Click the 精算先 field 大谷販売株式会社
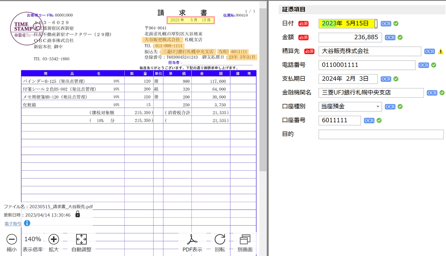Viewport: 446px width, 256px height. [x=370, y=51]
